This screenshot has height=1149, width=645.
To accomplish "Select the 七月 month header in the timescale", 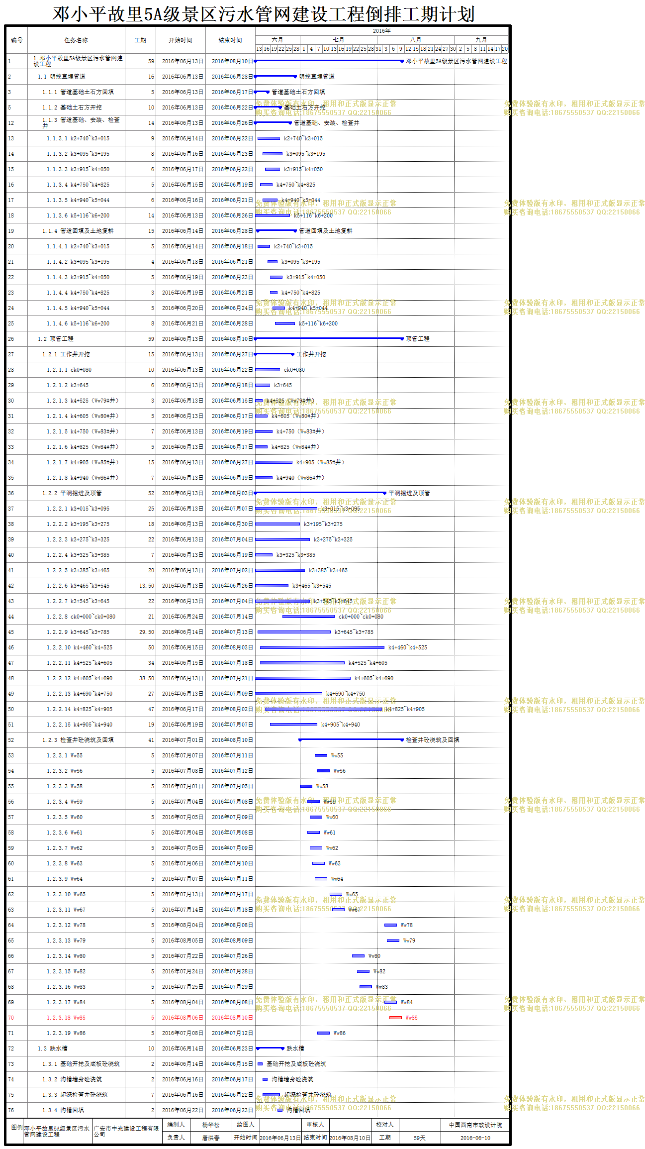I will click(x=338, y=40).
